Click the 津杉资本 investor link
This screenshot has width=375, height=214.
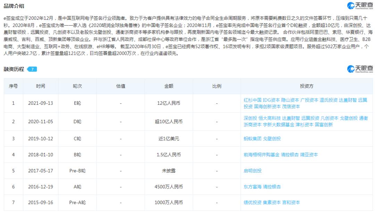click(x=305, y=125)
